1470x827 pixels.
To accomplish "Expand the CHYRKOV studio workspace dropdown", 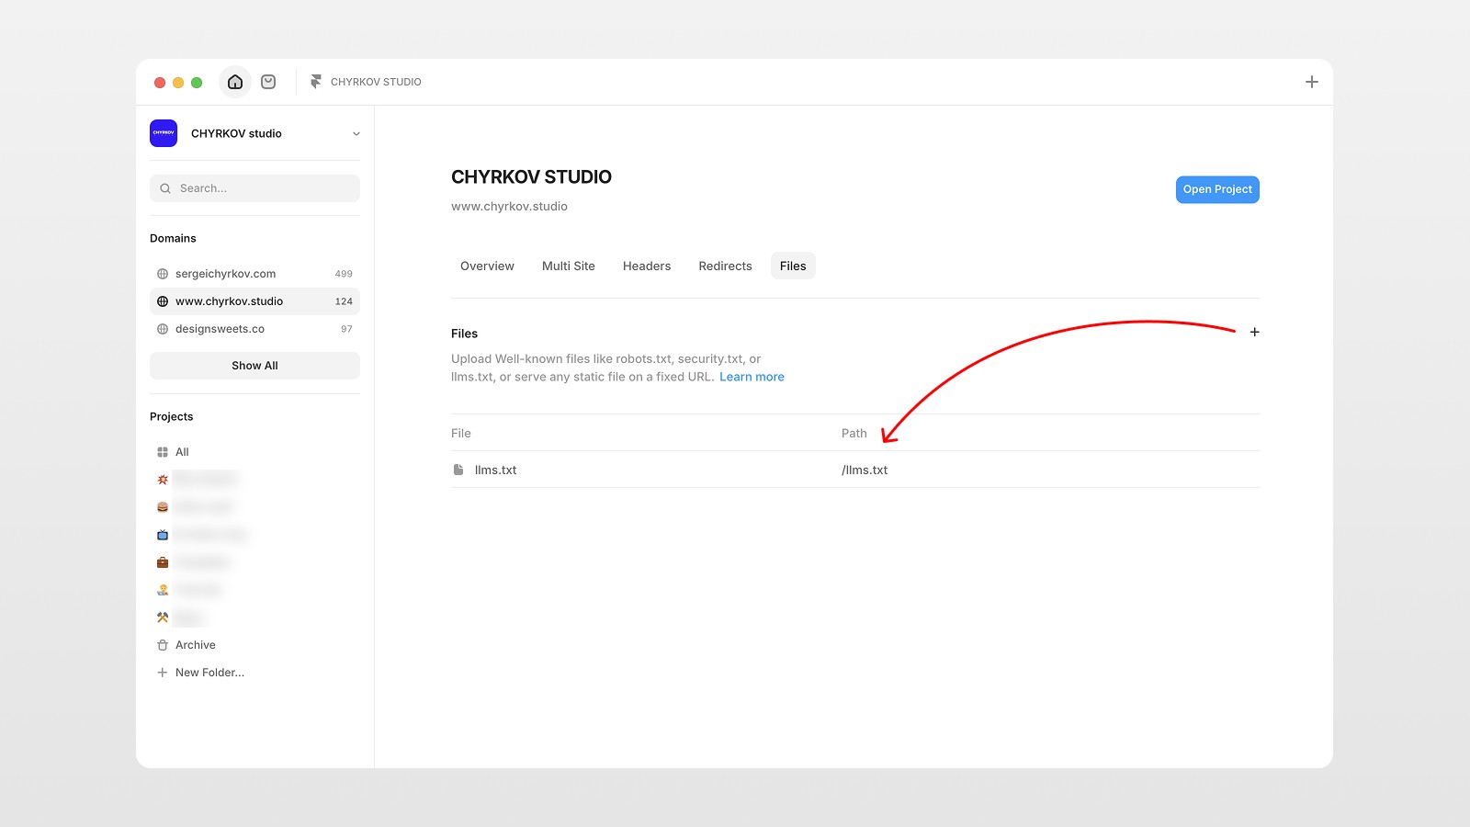I will [x=356, y=134].
